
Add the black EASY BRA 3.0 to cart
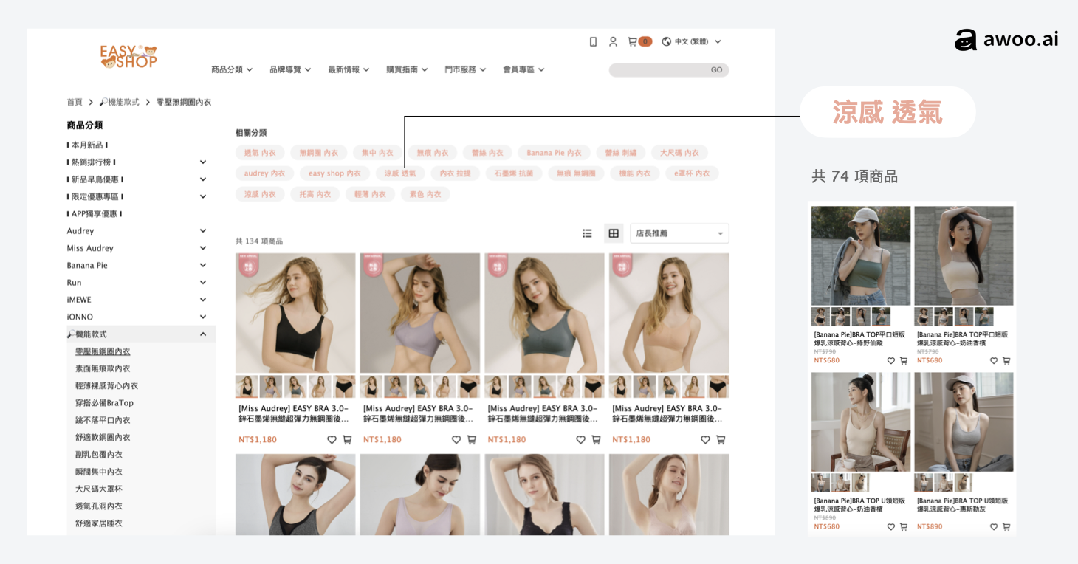pos(347,440)
